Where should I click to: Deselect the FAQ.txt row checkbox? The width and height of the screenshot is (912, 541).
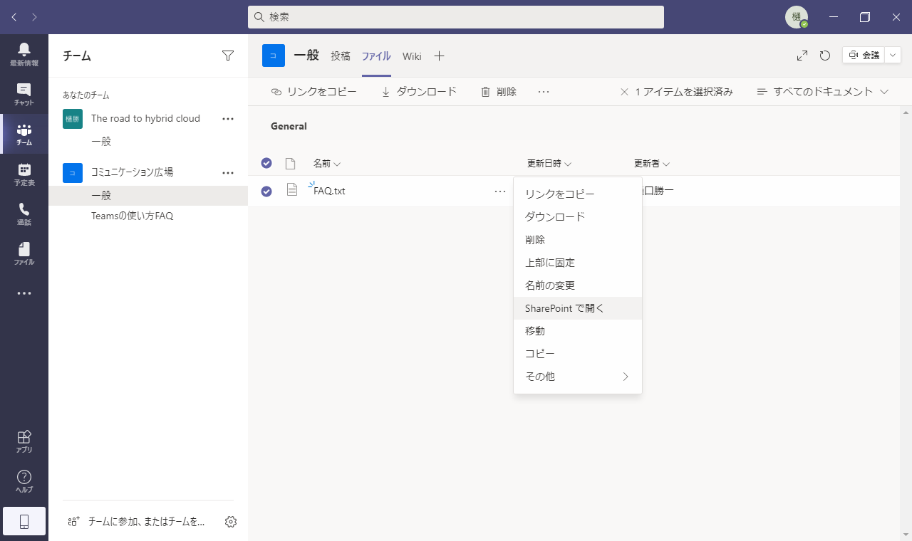point(266,191)
